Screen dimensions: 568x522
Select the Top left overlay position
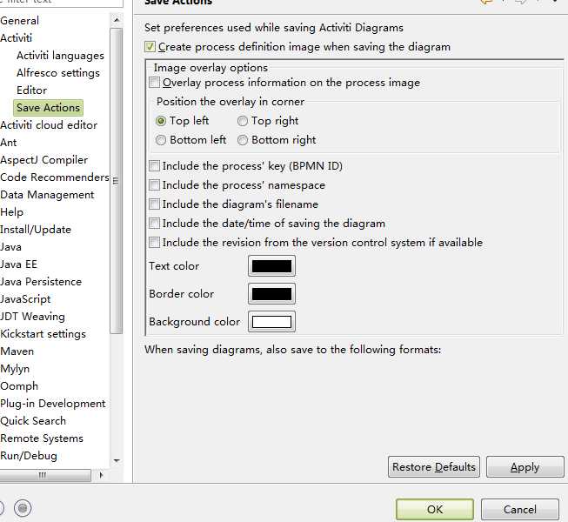coord(161,121)
